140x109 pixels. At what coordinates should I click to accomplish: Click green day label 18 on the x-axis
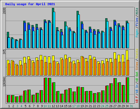[x=78, y=106]
